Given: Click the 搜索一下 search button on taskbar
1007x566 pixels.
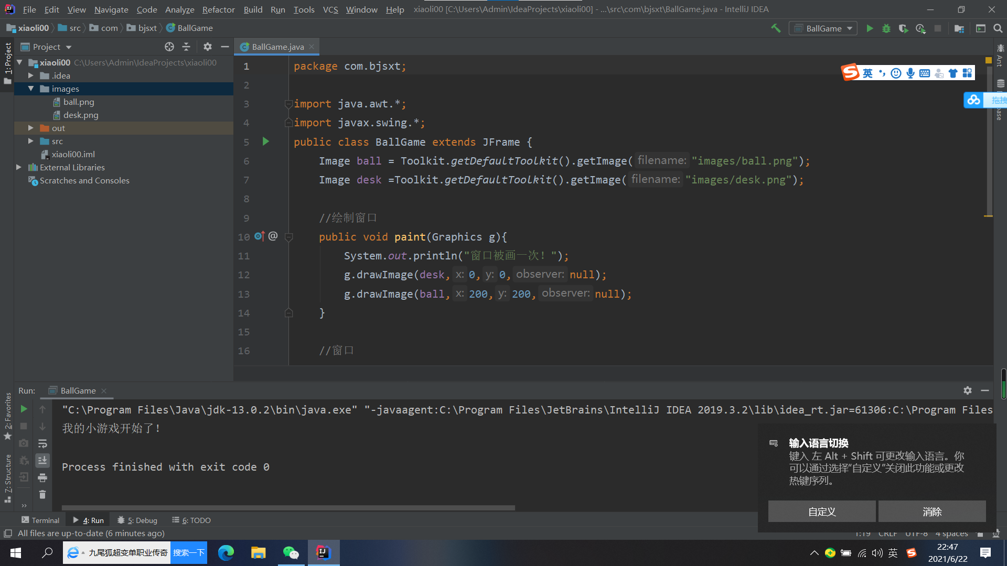Looking at the screenshot, I should coord(189,552).
